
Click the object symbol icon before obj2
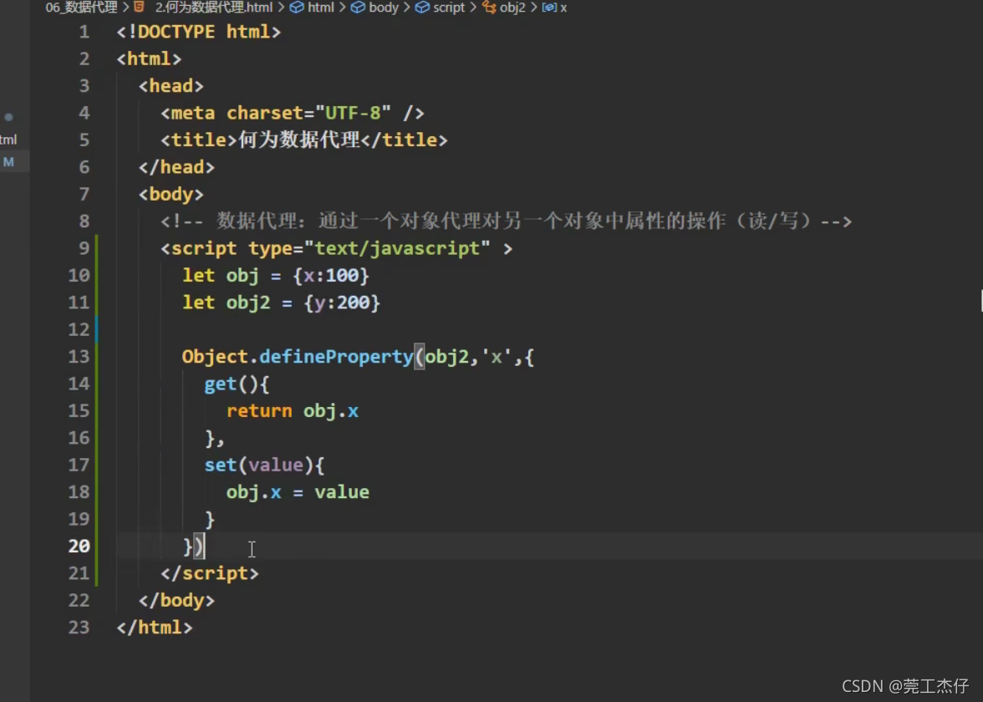[489, 8]
